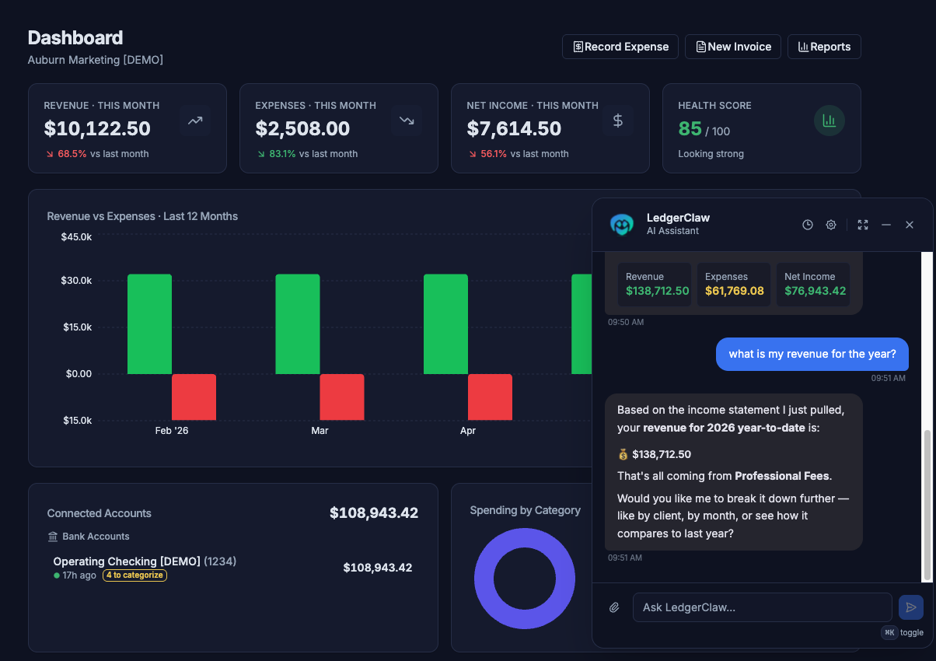The image size is (936, 661).
Task: Click the Bank Accounts building icon
Action: 53,537
